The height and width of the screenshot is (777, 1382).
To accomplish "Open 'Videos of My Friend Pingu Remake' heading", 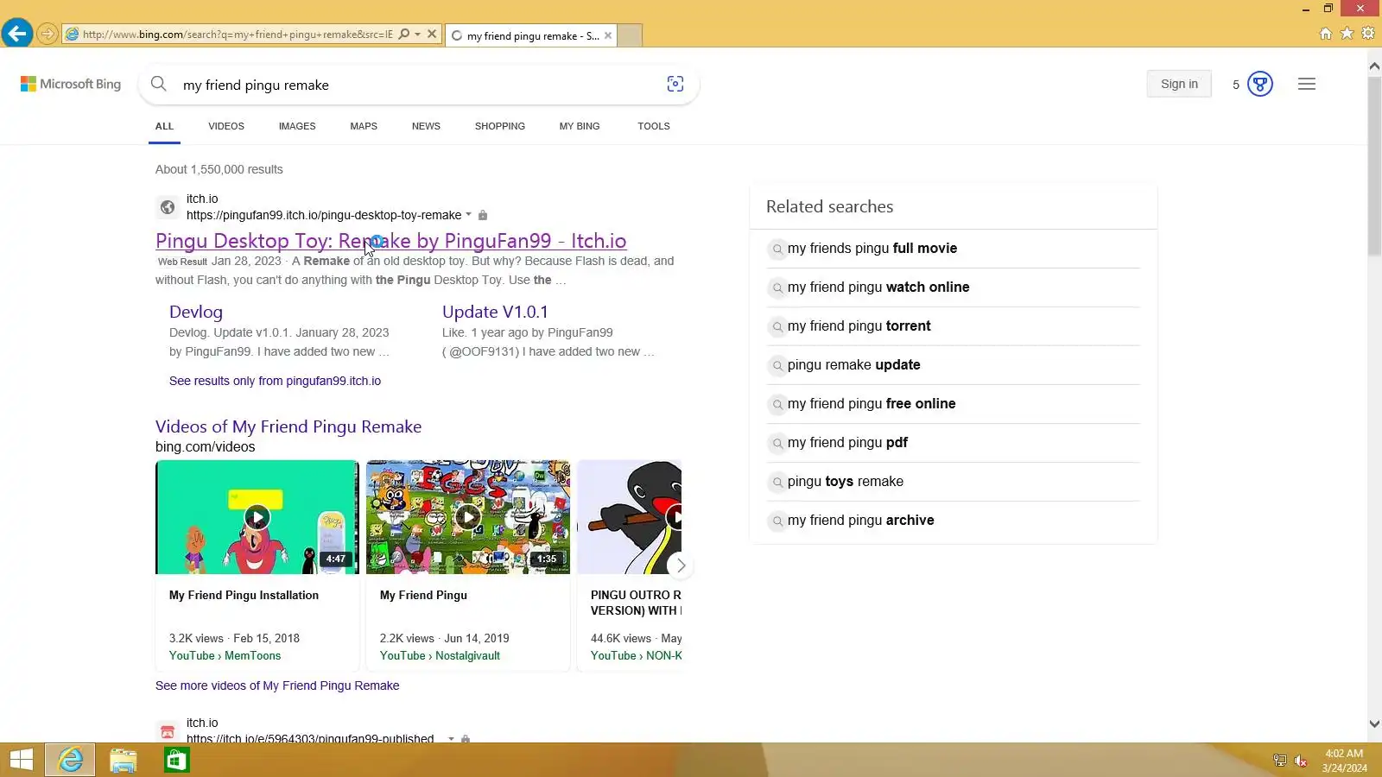I will (x=288, y=426).
